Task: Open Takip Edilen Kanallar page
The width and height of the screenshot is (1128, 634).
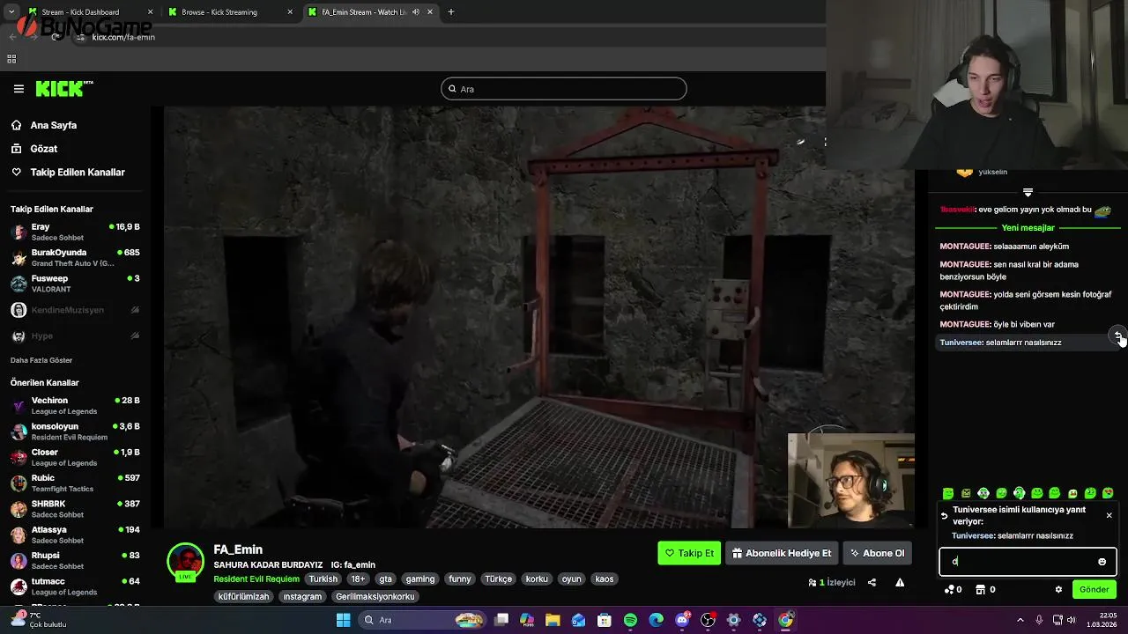Action: (78, 172)
